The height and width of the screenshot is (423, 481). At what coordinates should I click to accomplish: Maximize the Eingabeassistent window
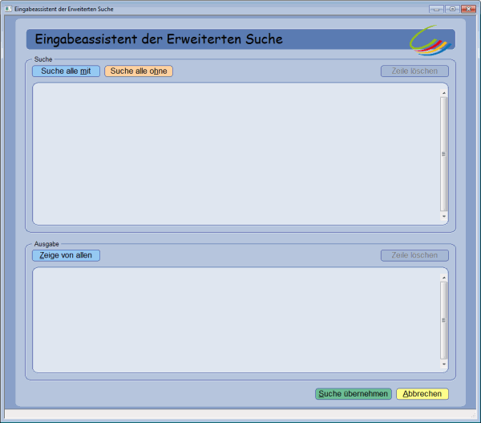(452, 9)
